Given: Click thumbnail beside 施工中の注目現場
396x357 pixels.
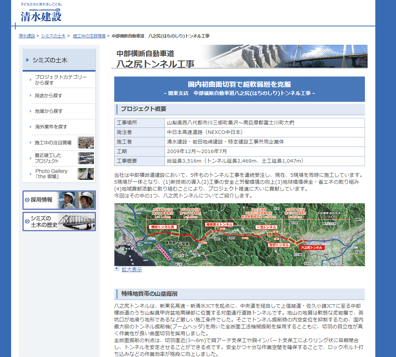Looking at the screenshot, I should pos(86,142).
